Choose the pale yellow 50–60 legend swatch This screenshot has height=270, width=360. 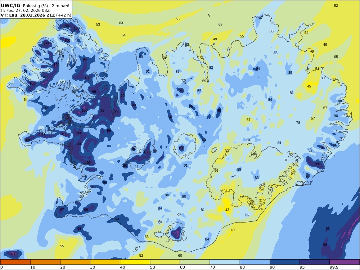[165, 262]
